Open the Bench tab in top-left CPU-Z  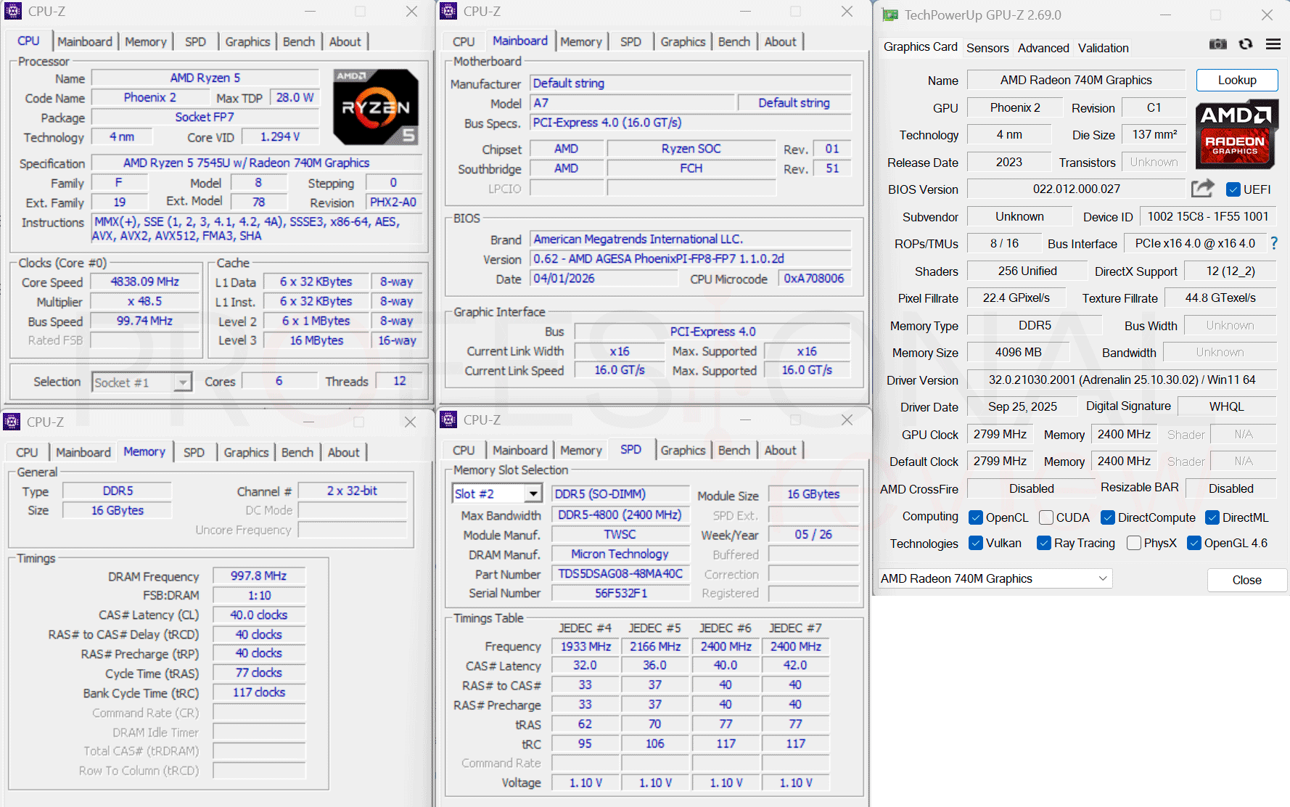click(299, 41)
